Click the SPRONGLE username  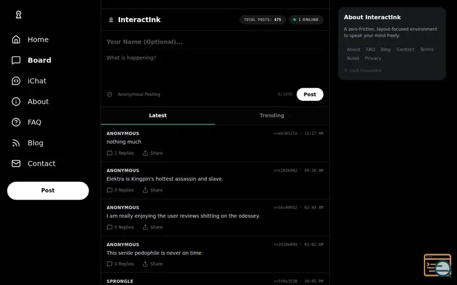[x=120, y=281]
